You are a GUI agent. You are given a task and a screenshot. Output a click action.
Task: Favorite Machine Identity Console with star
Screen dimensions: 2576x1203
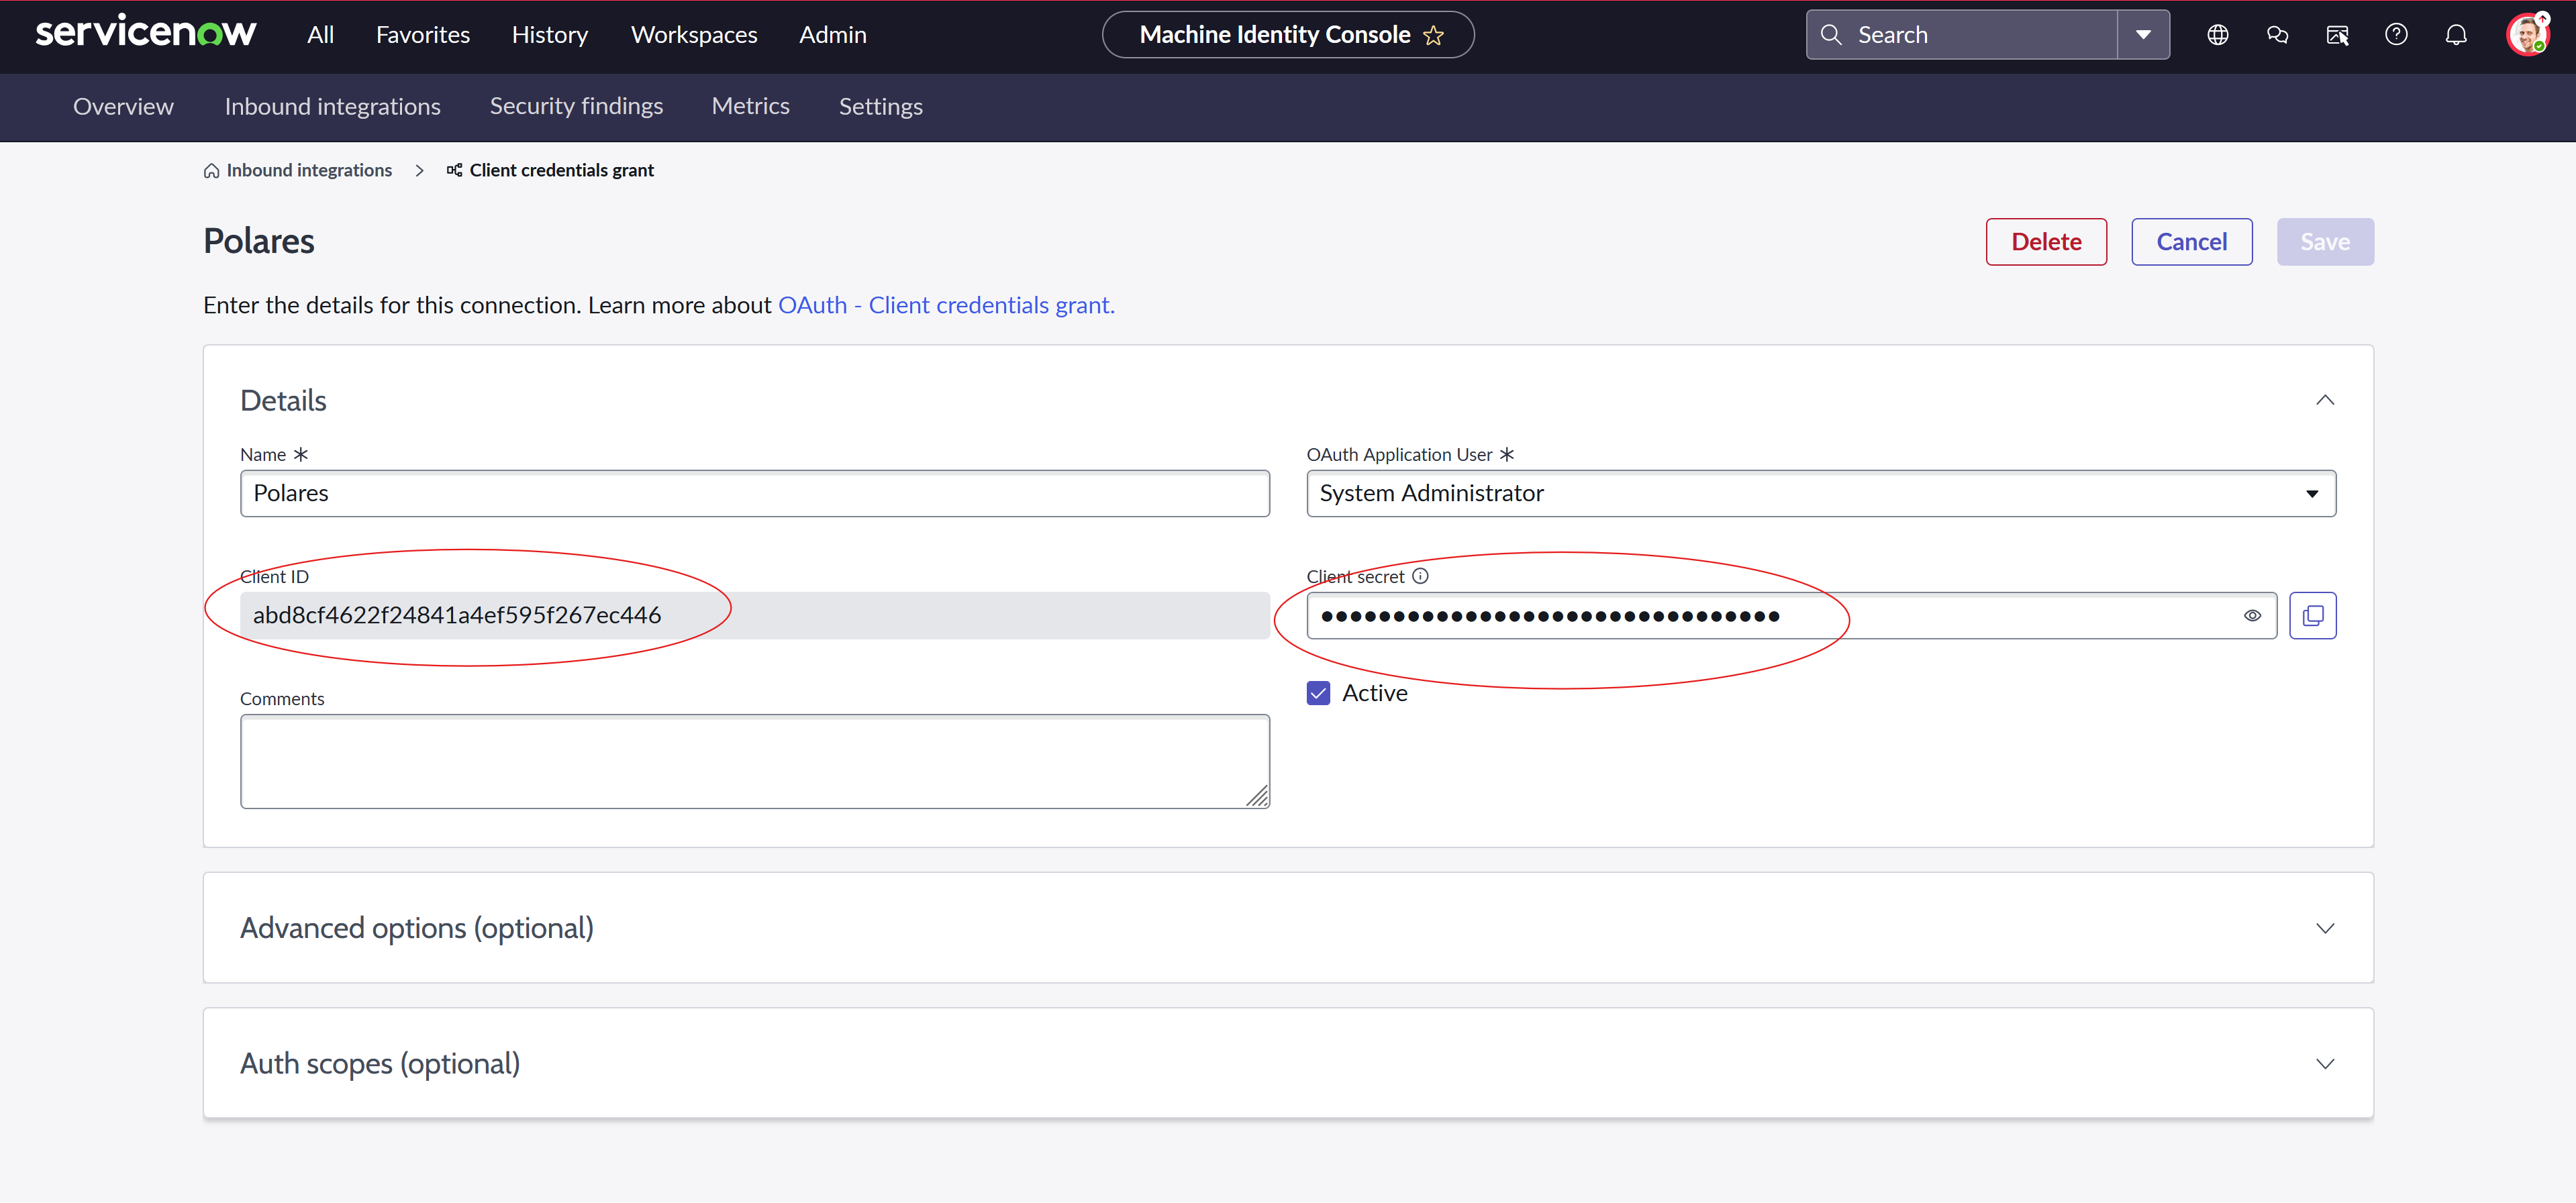pos(1433,36)
